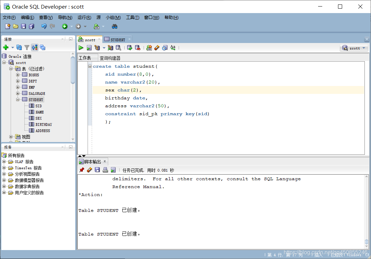Select 数据字典报告 in reports tree
The width and height of the screenshot is (371, 259).
[27, 186]
